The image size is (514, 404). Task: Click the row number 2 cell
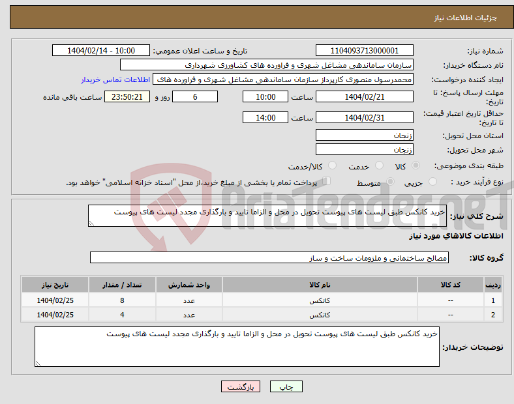(x=492, y=315)
